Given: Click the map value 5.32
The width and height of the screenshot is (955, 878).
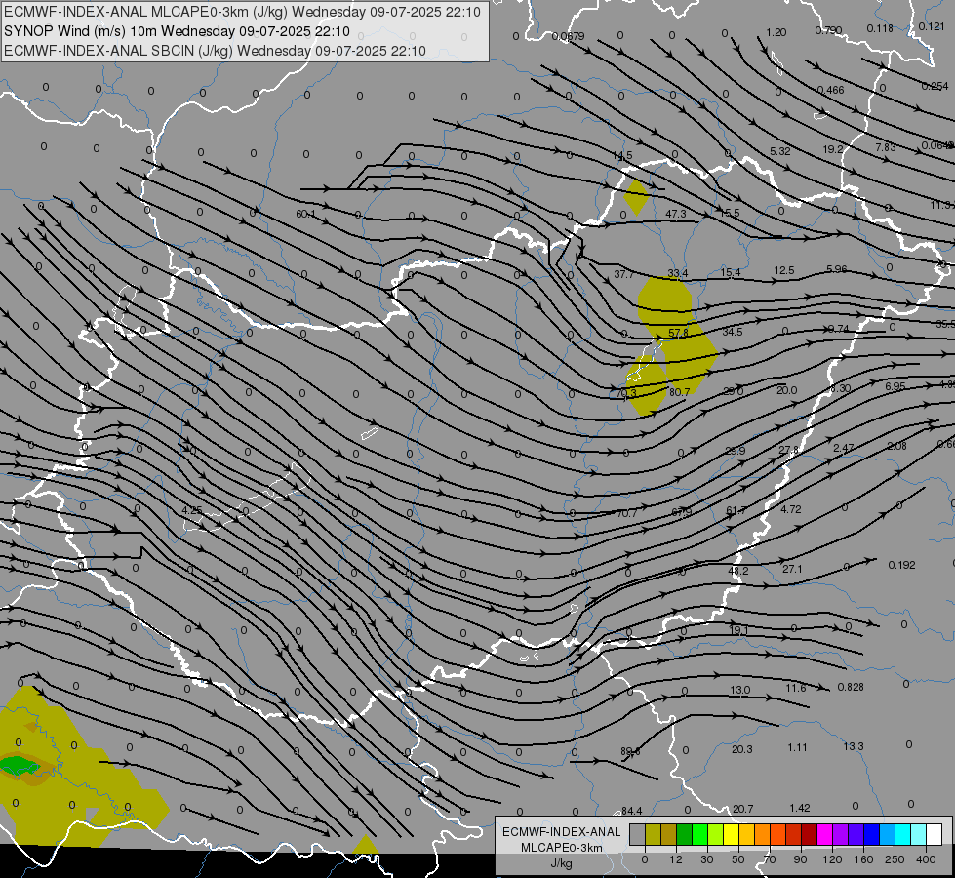Looking at the screenshot, I should coord(780,151).
